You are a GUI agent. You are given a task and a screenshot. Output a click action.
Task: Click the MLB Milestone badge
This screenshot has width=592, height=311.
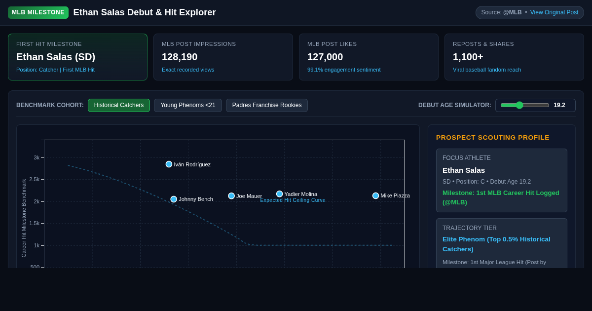(38, 12)
